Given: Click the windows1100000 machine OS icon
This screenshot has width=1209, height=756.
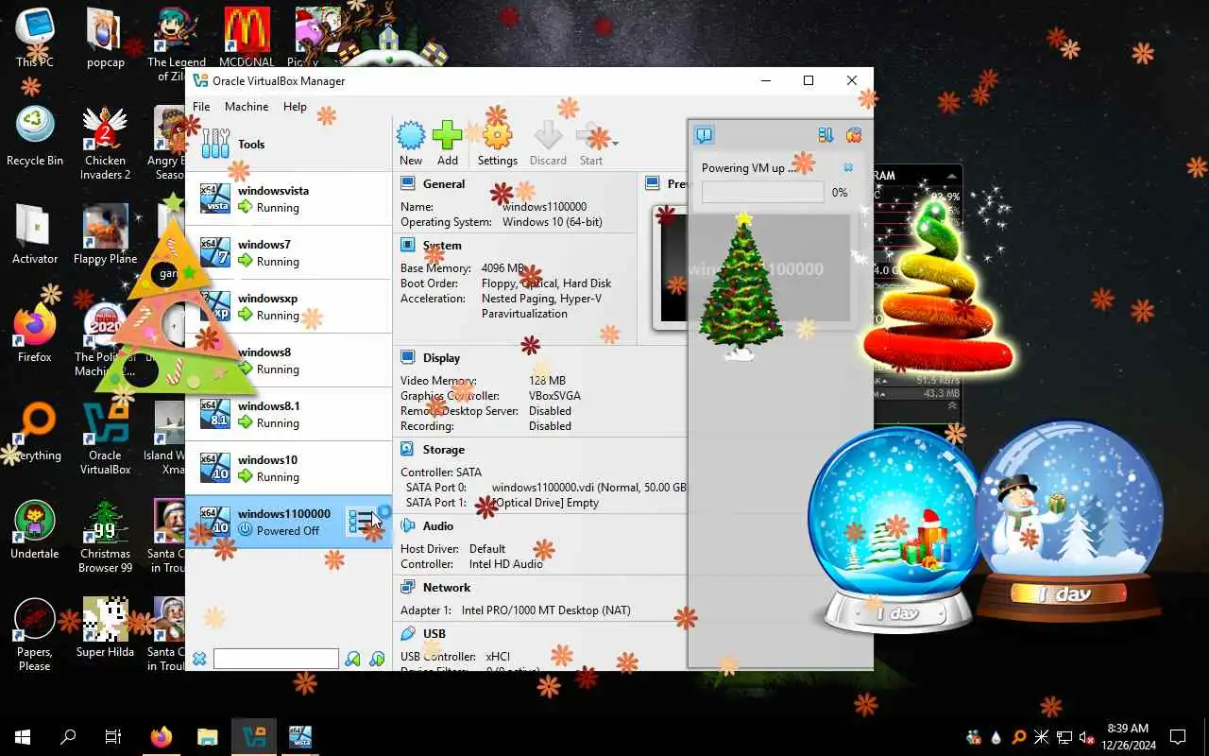Looking at the screenshot, I should coord(215,522).
